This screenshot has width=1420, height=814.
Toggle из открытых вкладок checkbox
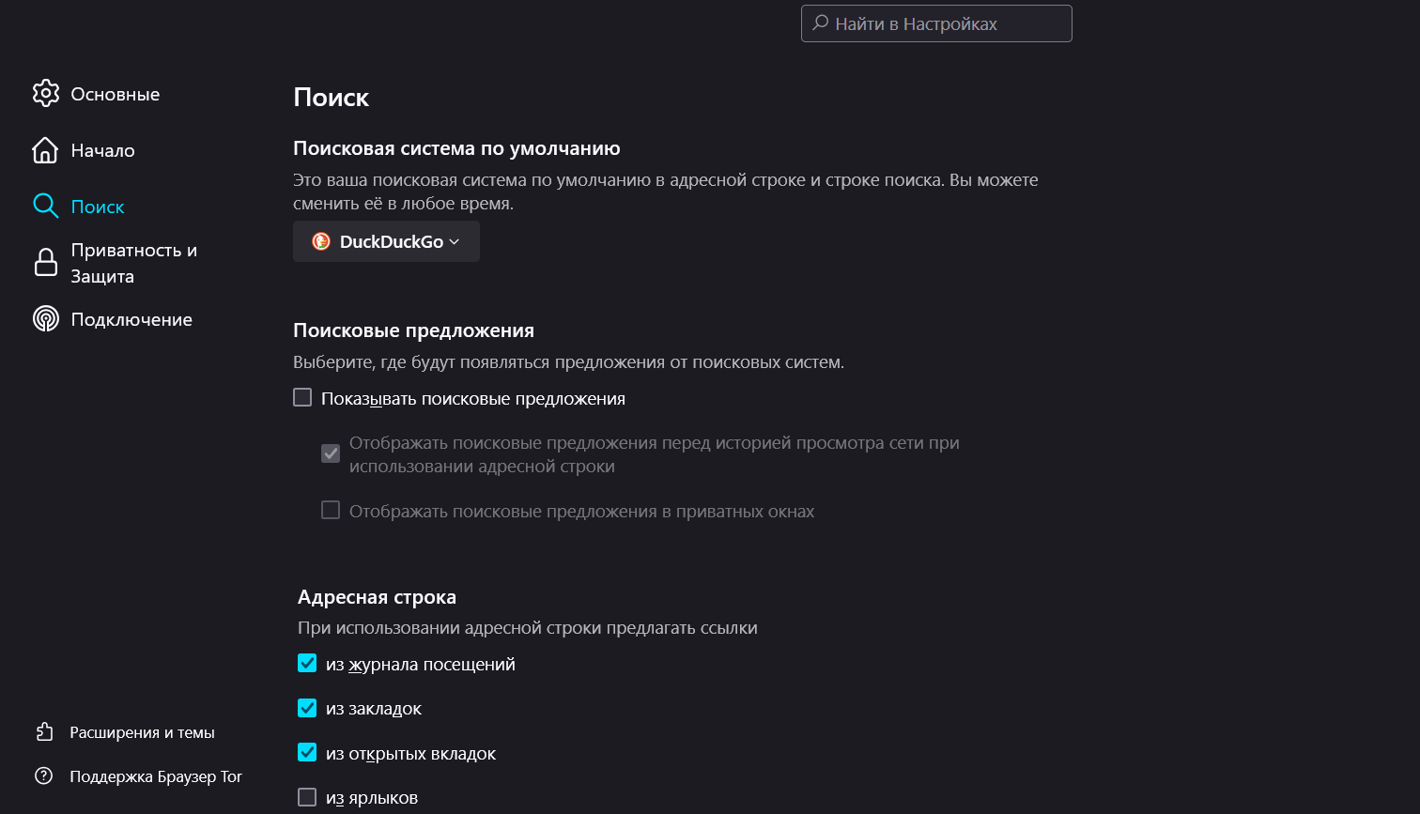point(307,753)
